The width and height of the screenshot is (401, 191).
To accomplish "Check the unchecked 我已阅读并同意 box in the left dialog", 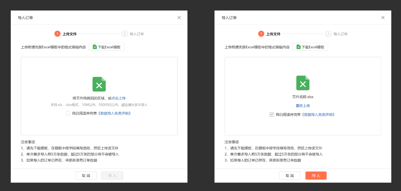I will tap(68, 113).
